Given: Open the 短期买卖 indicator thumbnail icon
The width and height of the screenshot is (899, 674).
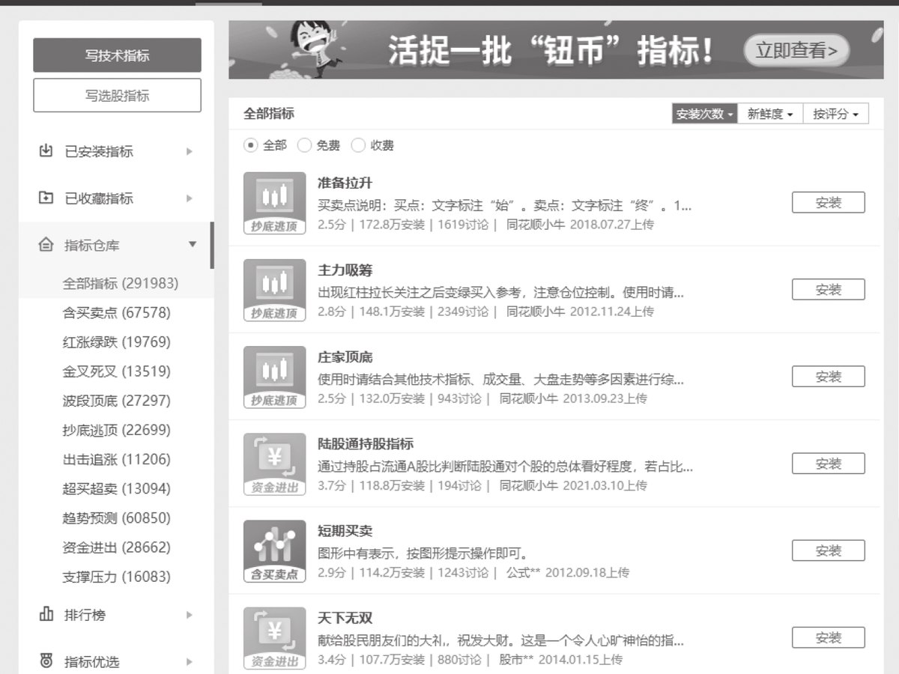Looking at the screenshot, I should [275, 550].
